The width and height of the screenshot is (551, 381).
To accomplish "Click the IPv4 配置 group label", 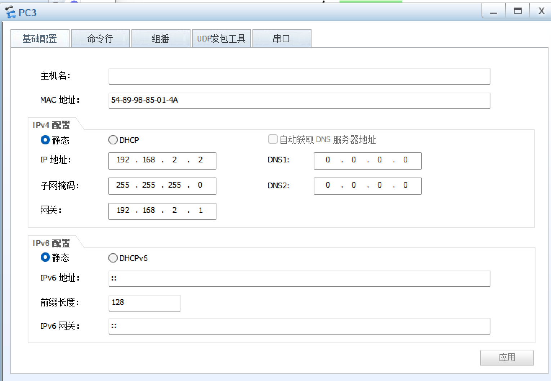I will pyautogui.click(x=51, y=125).
